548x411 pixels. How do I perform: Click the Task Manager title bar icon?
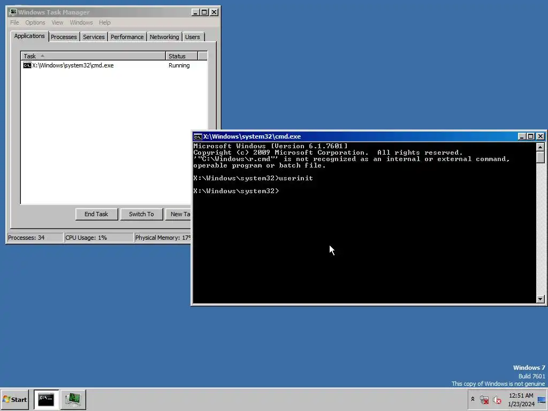click(x=13, y=12)
